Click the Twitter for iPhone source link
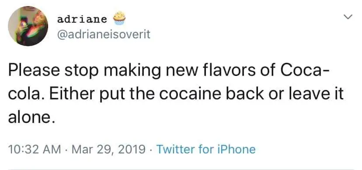The width and height of the screenshot is (362, 170). click(x=206, y=150)
